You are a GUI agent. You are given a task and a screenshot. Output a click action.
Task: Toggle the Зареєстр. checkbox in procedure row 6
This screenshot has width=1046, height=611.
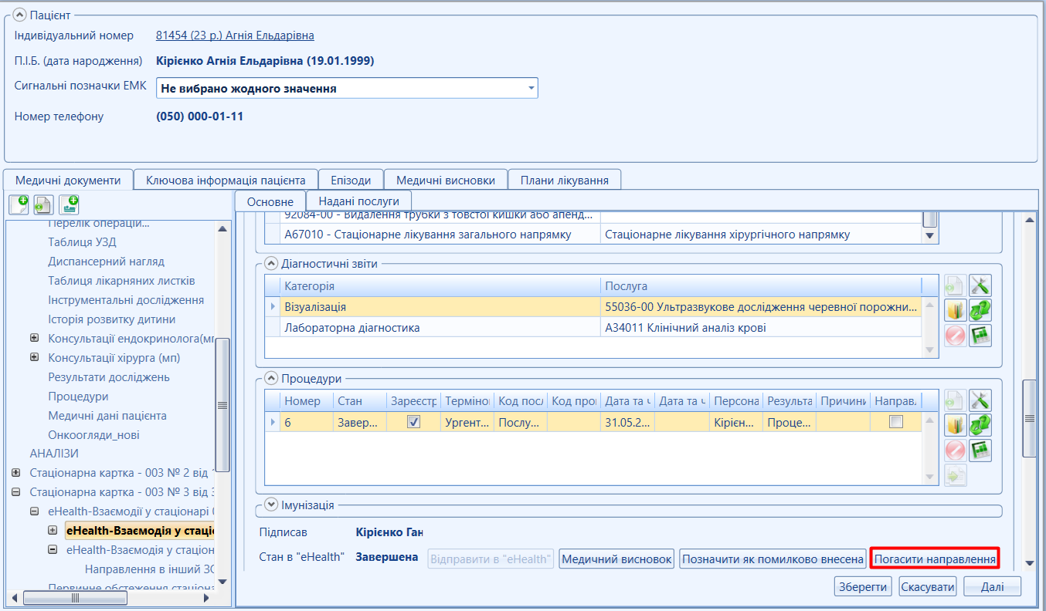[413, 422]
